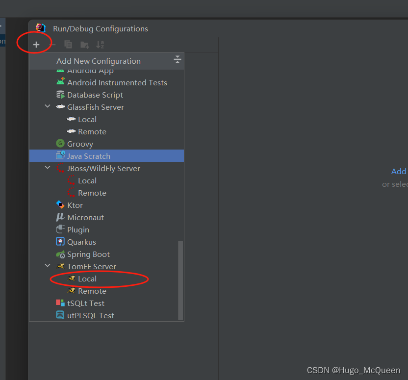Select Android Instrumented Tests text label
Screen dimensions: 408x380
(117, 83)
